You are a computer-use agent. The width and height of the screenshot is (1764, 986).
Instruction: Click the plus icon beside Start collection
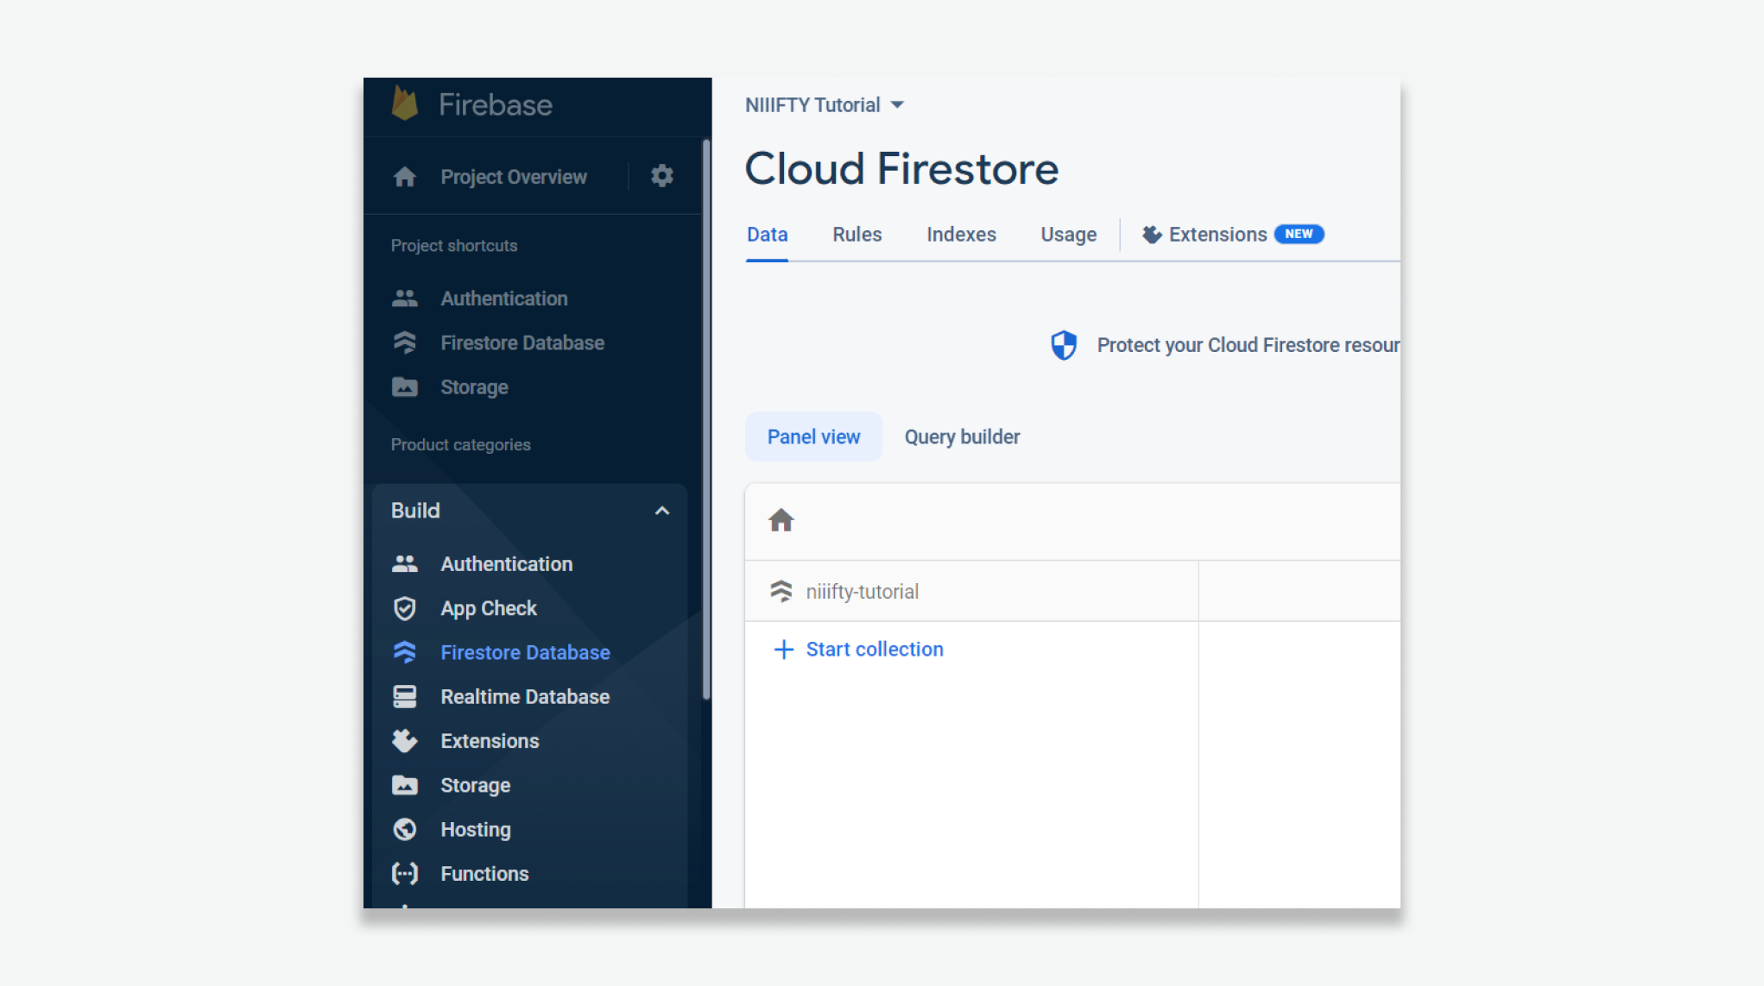[x=784, y=650]
